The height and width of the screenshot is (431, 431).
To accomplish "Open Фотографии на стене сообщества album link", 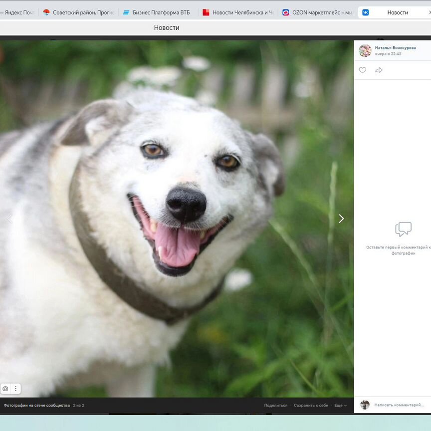I will pos(36,406).
